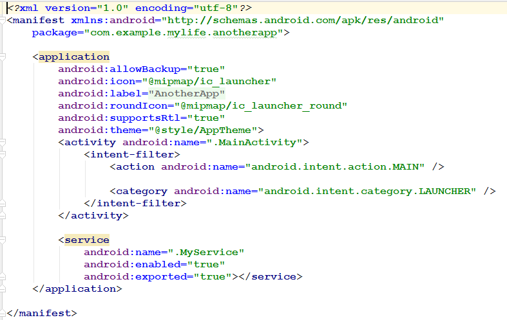Collapse the application tag fold marker

tap(3, 57)
